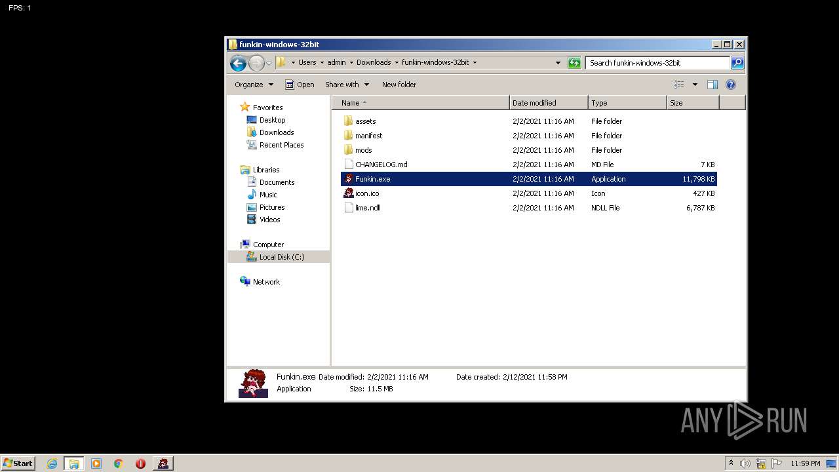Click the 11:59 PM taskbar clock

tap(805, 463)
